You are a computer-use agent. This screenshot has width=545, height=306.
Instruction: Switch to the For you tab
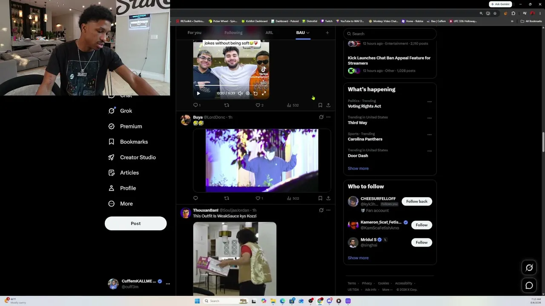[194, 33]
